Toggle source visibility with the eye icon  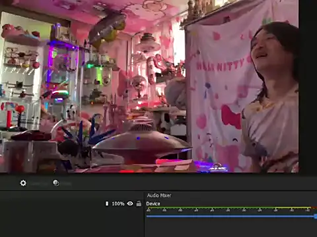(x=130, y=203)
